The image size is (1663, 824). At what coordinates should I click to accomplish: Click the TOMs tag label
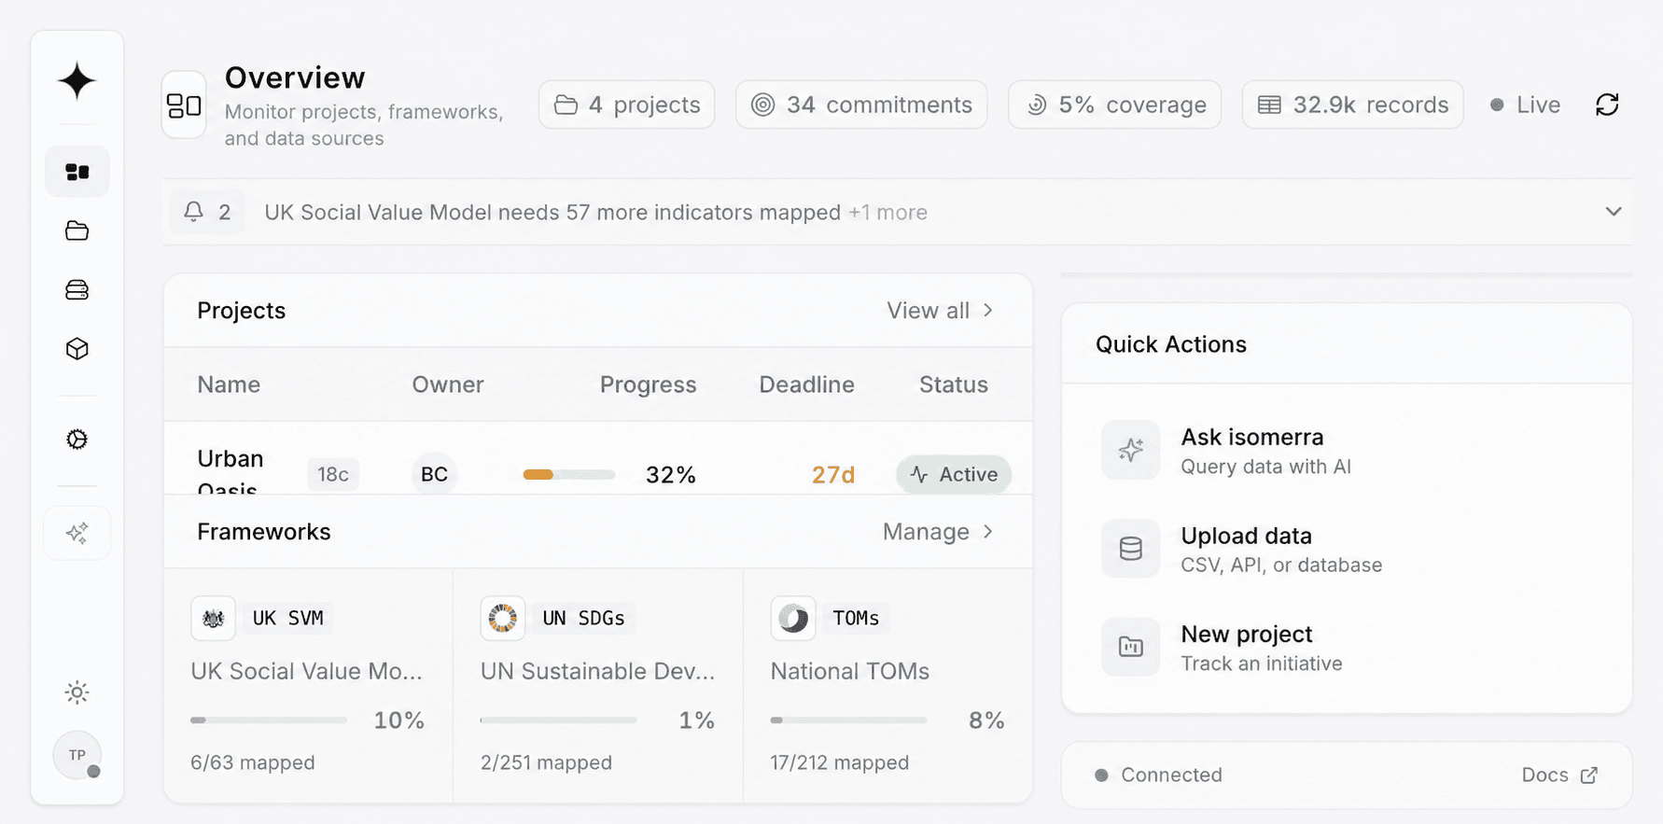(856, 618)
